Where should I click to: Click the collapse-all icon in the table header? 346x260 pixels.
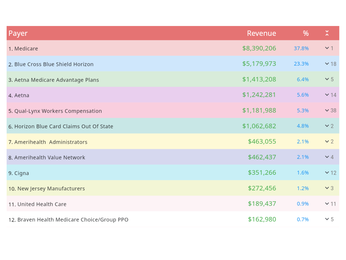coord(327,33)
